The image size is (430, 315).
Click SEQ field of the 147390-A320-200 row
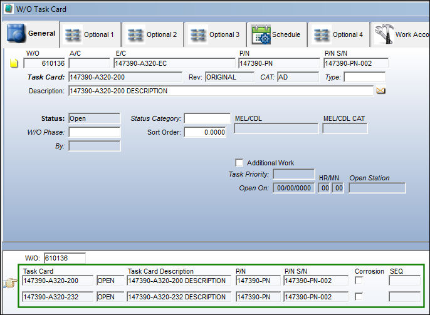405,281
